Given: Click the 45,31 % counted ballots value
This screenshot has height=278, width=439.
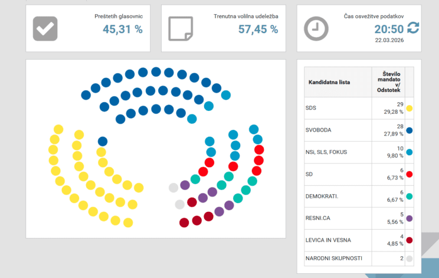Looking at the screenshot, I should pos(122,29).
